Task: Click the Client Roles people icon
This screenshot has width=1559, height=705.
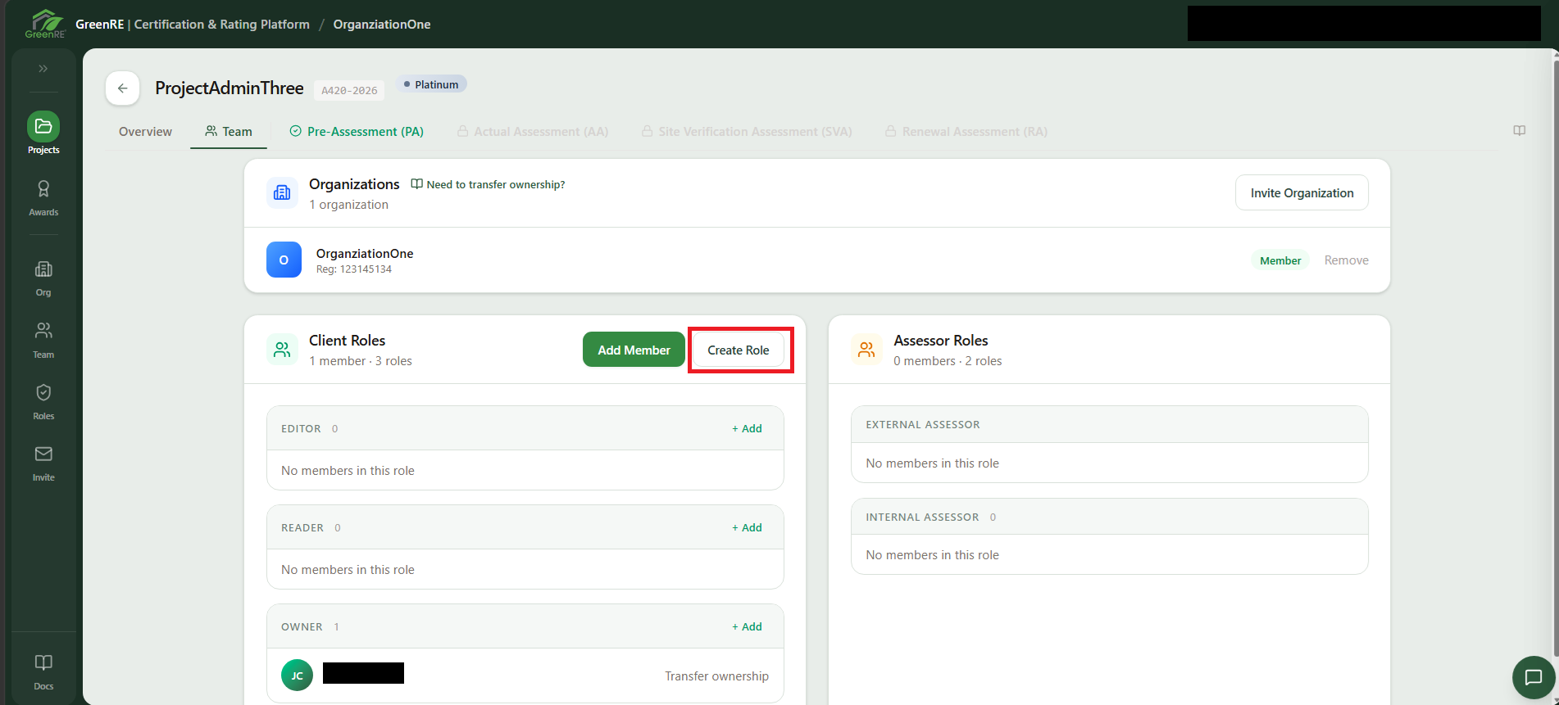Action: click(282, 350)
